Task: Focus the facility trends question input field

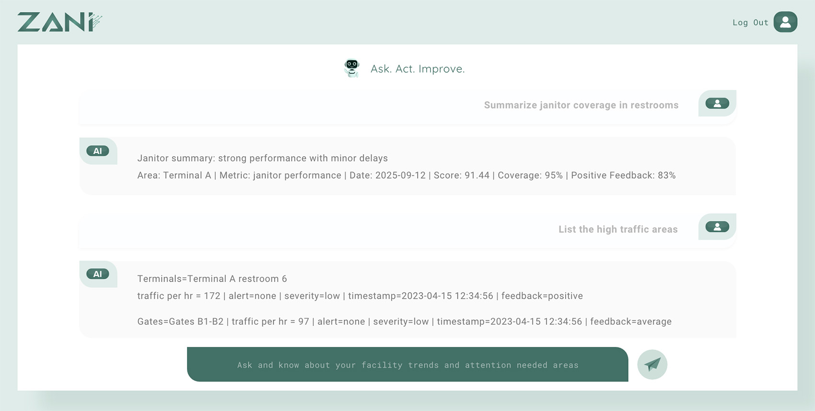Action: point(407,365)
